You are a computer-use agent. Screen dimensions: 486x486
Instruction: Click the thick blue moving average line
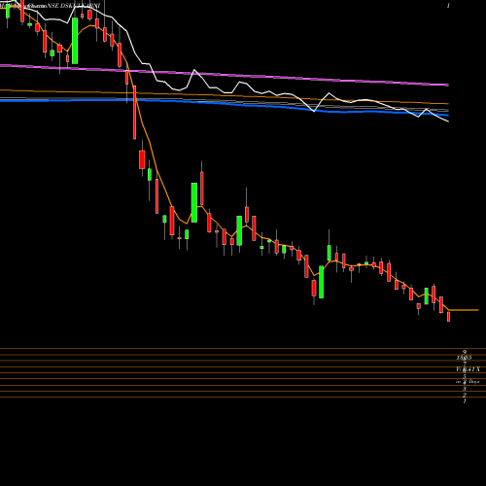pyautogui.click(x=225, y=104)
